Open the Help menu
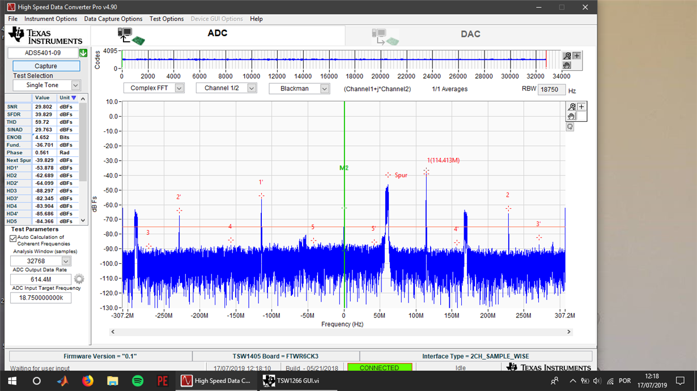The image size is (697, 391). point(256,19)
